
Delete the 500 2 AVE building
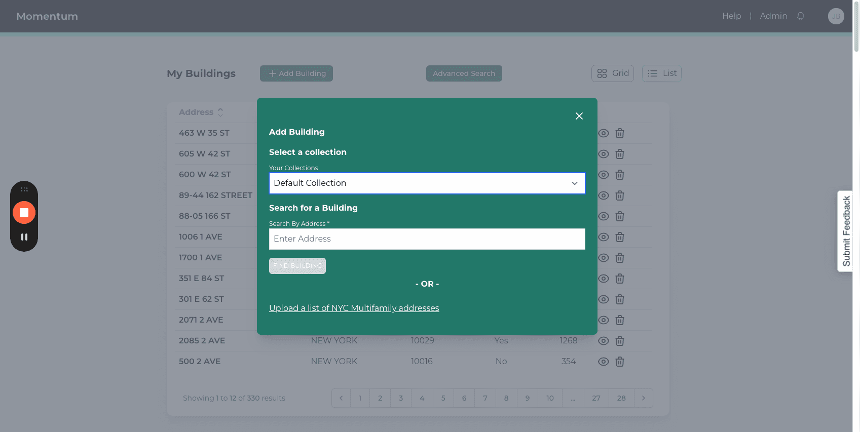coord(620,362)
